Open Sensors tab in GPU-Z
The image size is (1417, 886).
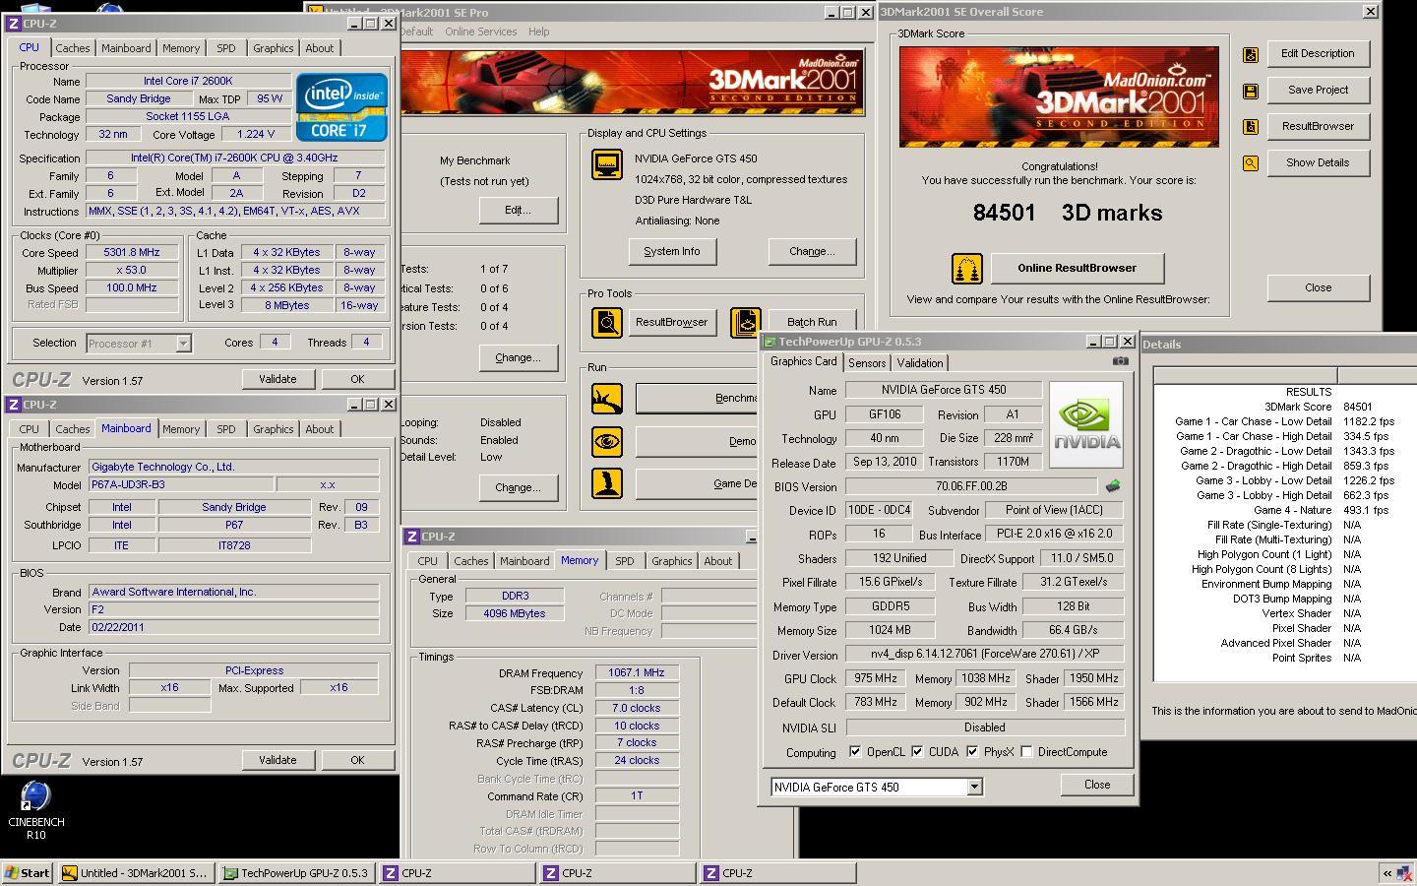tap(867, 363)
